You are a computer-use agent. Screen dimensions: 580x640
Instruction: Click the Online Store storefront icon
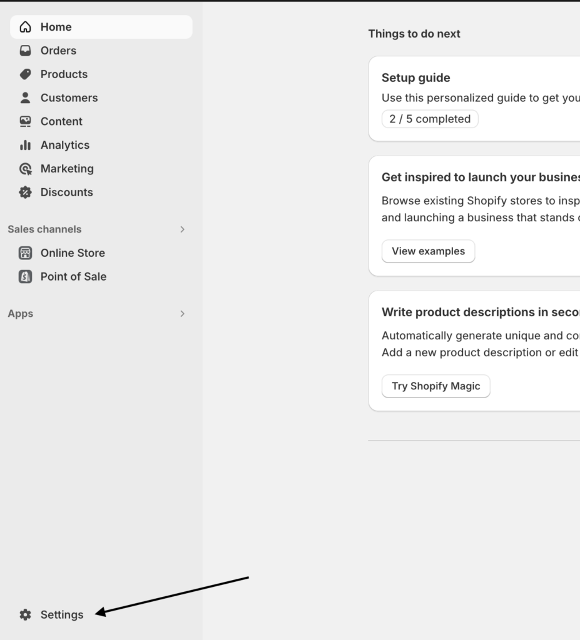click(x=25, y=252)
